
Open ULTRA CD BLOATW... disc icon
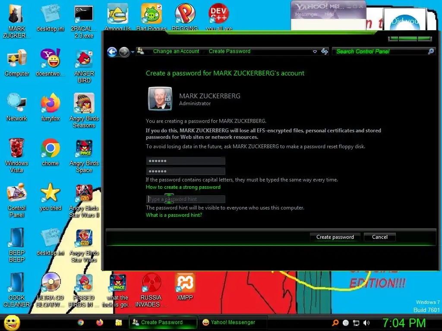pos(50,290)
